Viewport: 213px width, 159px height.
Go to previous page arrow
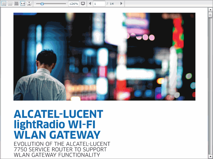click(x=90, y=4)
